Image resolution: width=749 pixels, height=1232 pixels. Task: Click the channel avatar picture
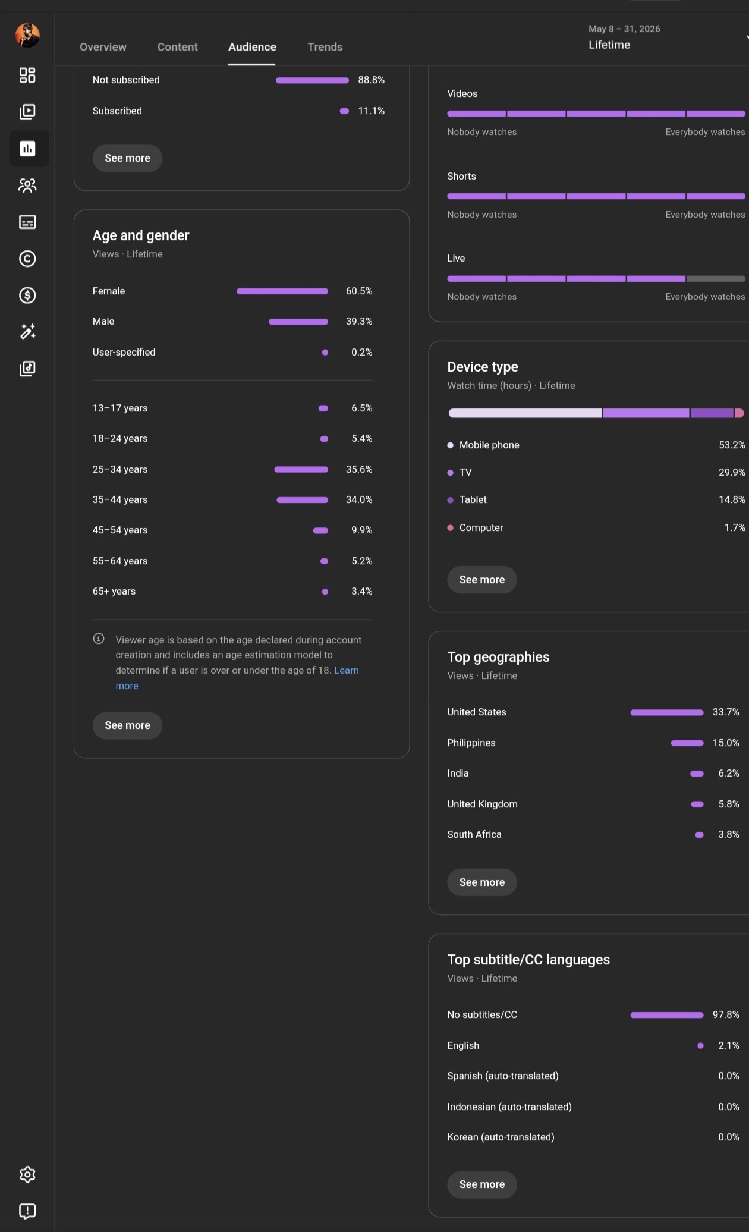[27, 35]
